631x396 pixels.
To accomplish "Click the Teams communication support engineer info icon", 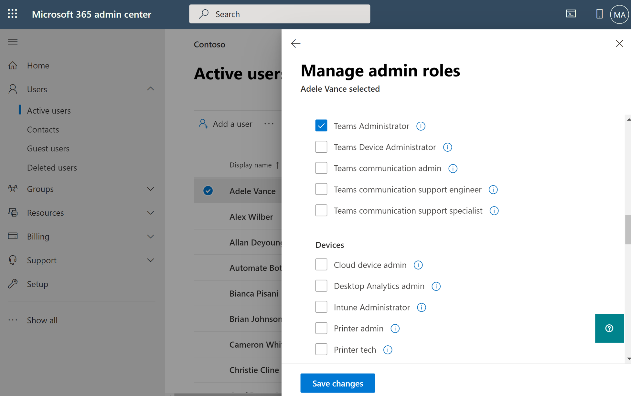I will point(493,189).
